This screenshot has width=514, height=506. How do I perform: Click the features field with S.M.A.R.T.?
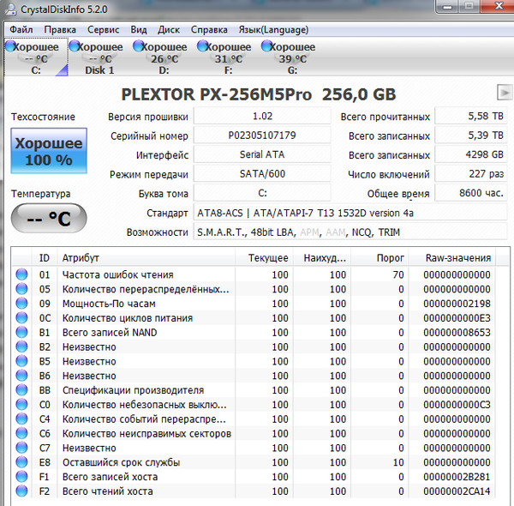coord(350,232)
